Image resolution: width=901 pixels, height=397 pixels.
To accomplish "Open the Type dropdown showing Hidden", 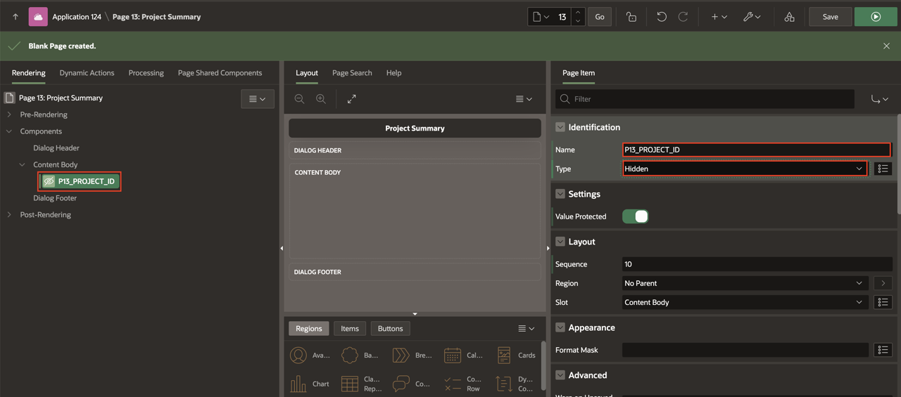I will click(x=744, y=169).
